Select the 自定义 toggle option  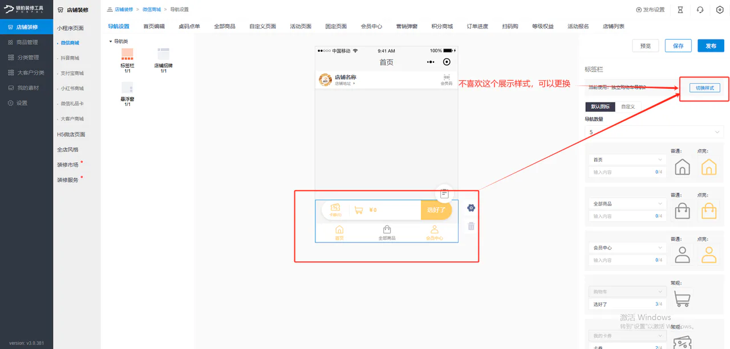[x=628, y=106]
